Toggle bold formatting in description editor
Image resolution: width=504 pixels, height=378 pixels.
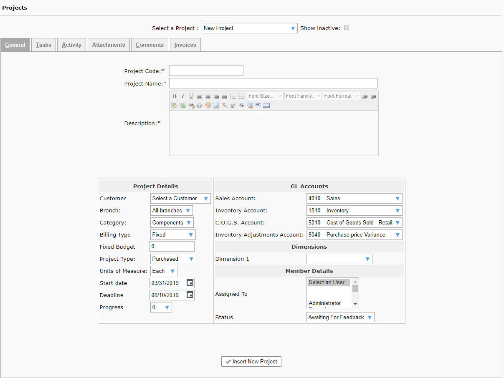pos(175,96)
